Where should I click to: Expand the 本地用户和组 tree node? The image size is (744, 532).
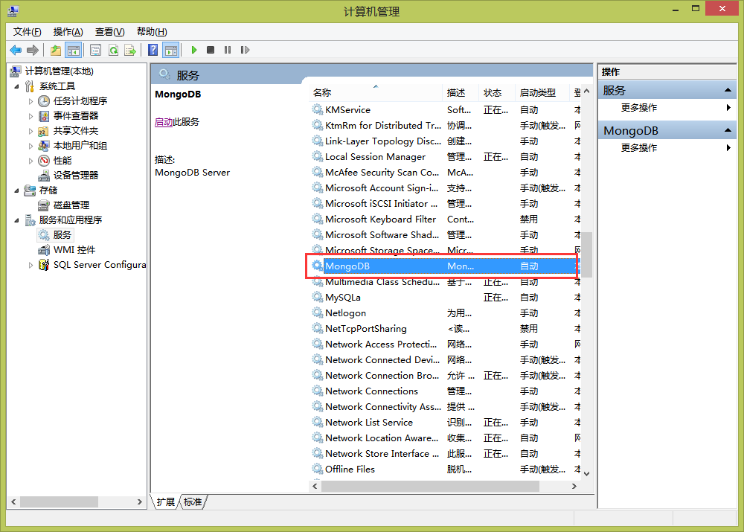click(31, 146)
